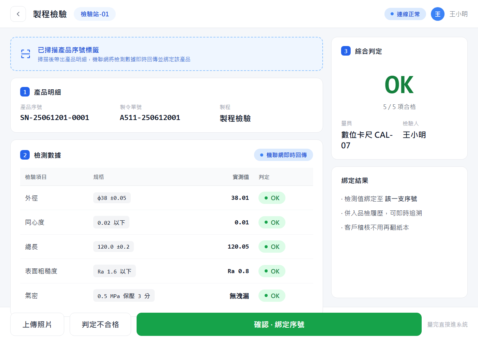Click the product serial SN-25061201-0001
This screenshot has height=341, width=478.
point(55,118)
